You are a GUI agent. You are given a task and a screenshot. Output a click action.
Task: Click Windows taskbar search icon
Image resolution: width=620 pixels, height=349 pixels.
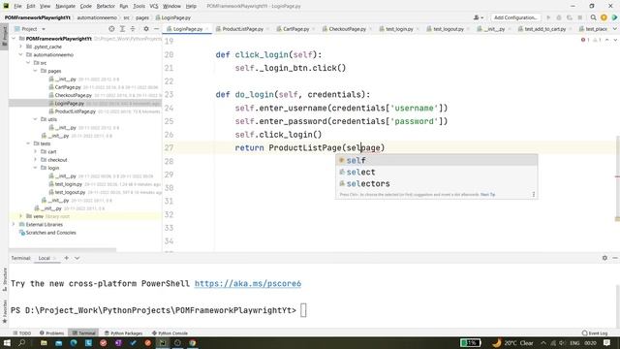21,342
